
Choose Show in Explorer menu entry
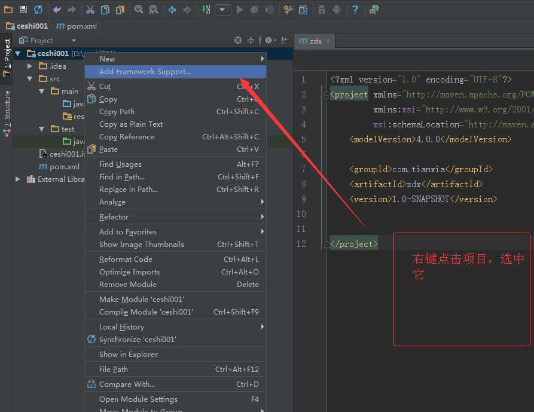[175, 355]
